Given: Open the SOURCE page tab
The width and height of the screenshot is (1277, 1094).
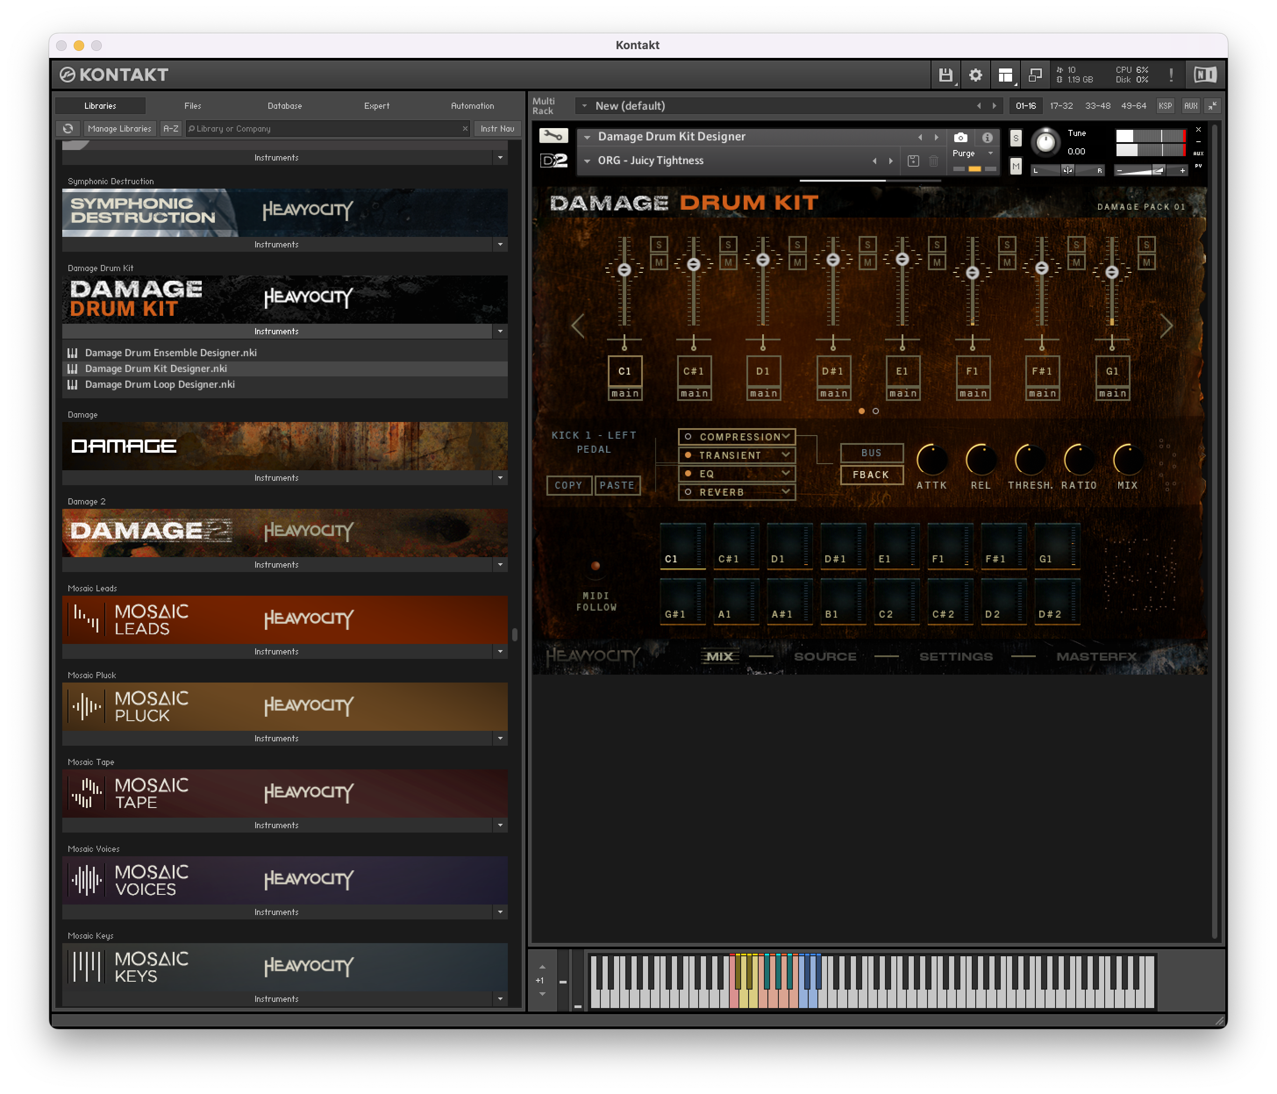Looking at the screenshot, I should [824, 657].
